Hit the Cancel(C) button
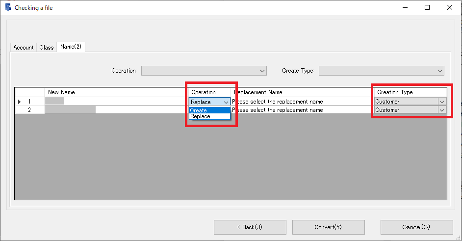 (416, 227)
